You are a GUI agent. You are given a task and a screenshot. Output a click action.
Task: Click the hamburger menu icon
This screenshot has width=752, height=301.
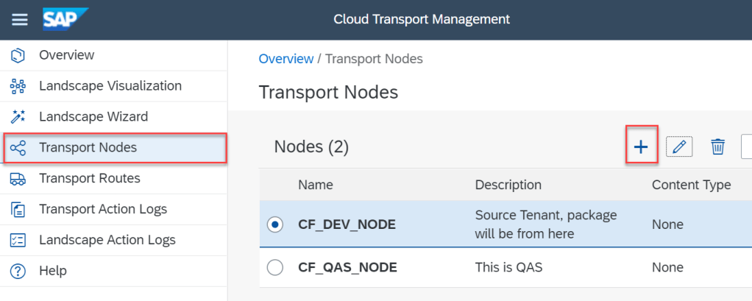tap(19, 19)
